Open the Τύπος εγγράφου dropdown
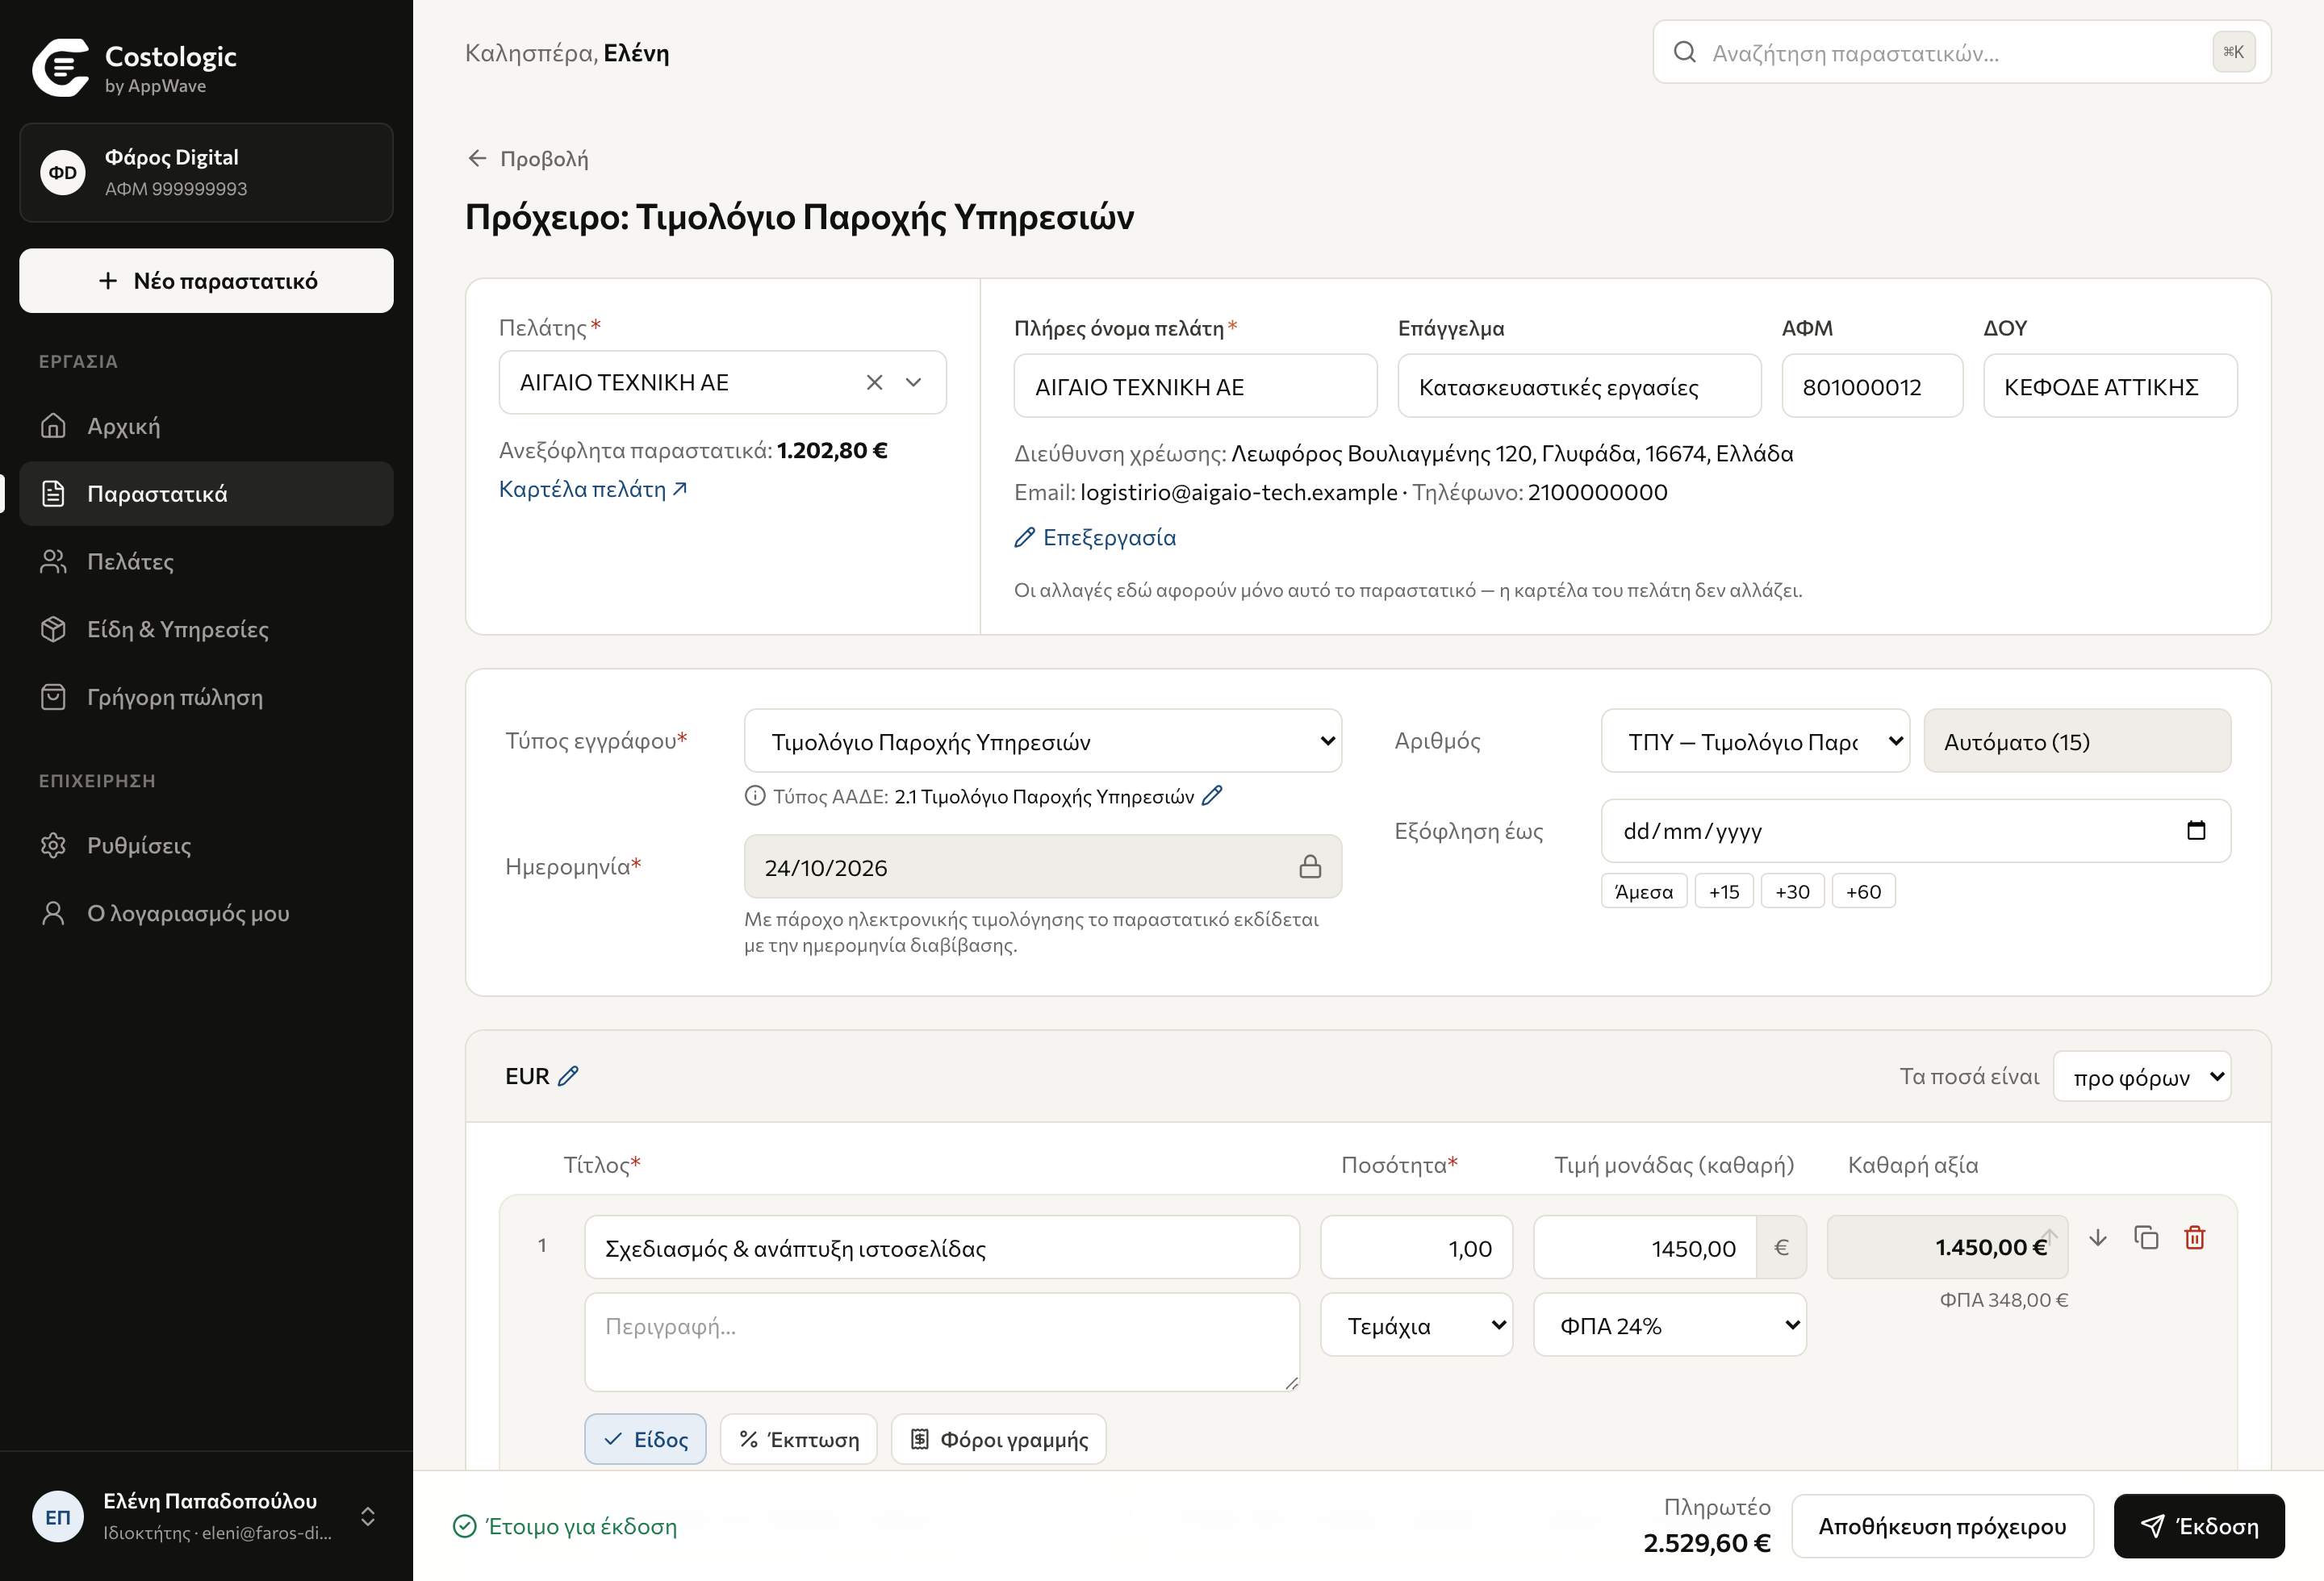The image size is (2324, 1581). tap(1043, 740)
